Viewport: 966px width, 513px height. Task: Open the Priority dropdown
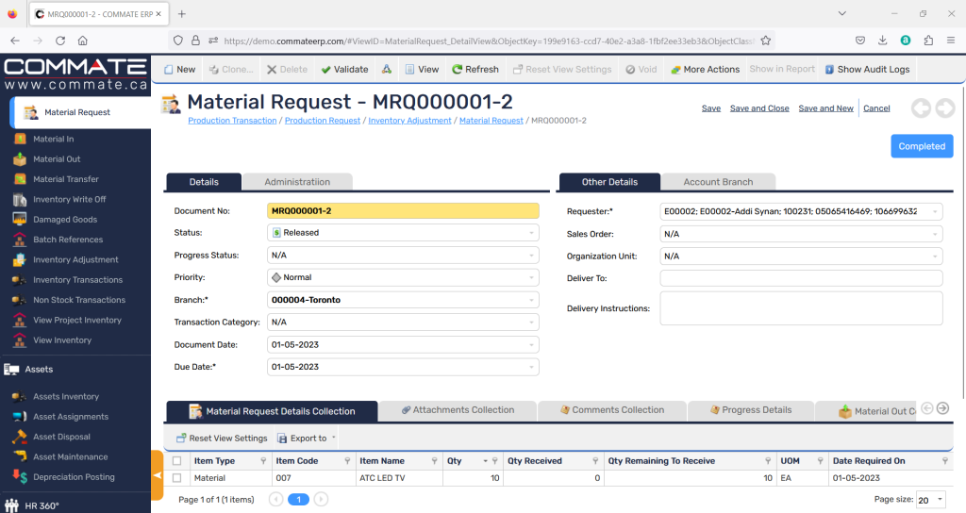pyautogui.click(x=532, y=278)
